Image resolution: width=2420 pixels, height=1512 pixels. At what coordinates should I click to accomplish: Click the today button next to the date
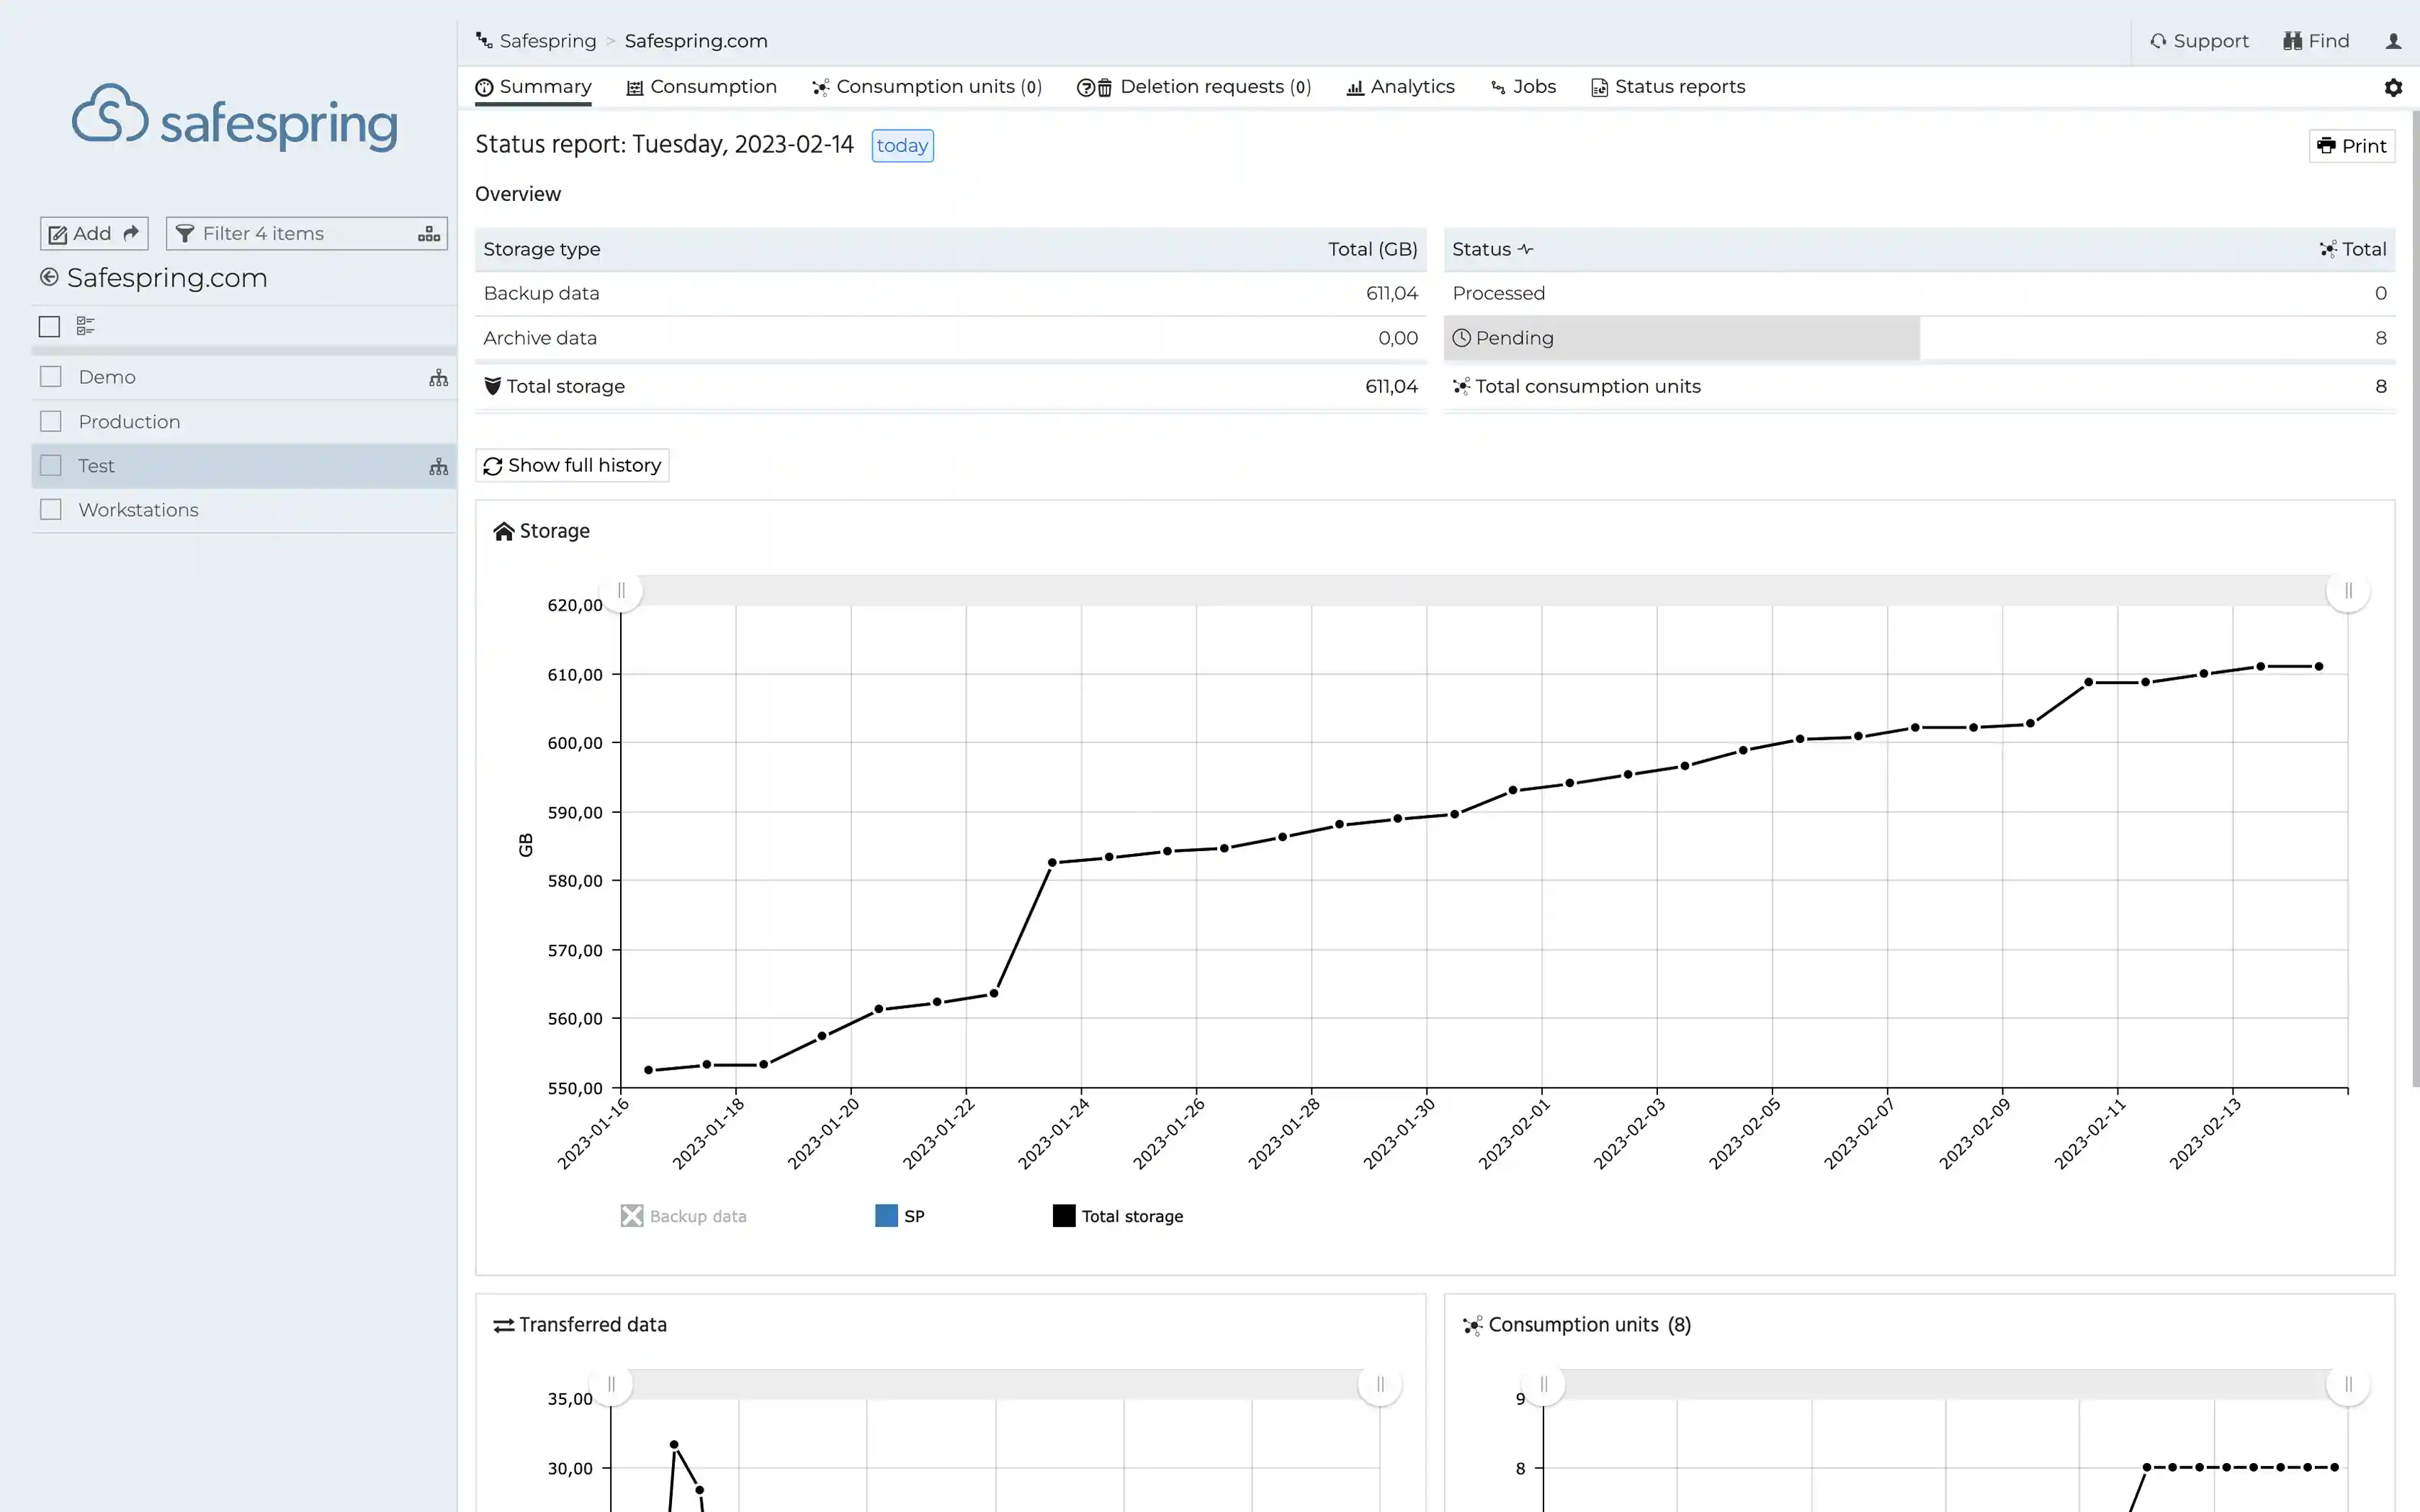click(x=901, y=145)
